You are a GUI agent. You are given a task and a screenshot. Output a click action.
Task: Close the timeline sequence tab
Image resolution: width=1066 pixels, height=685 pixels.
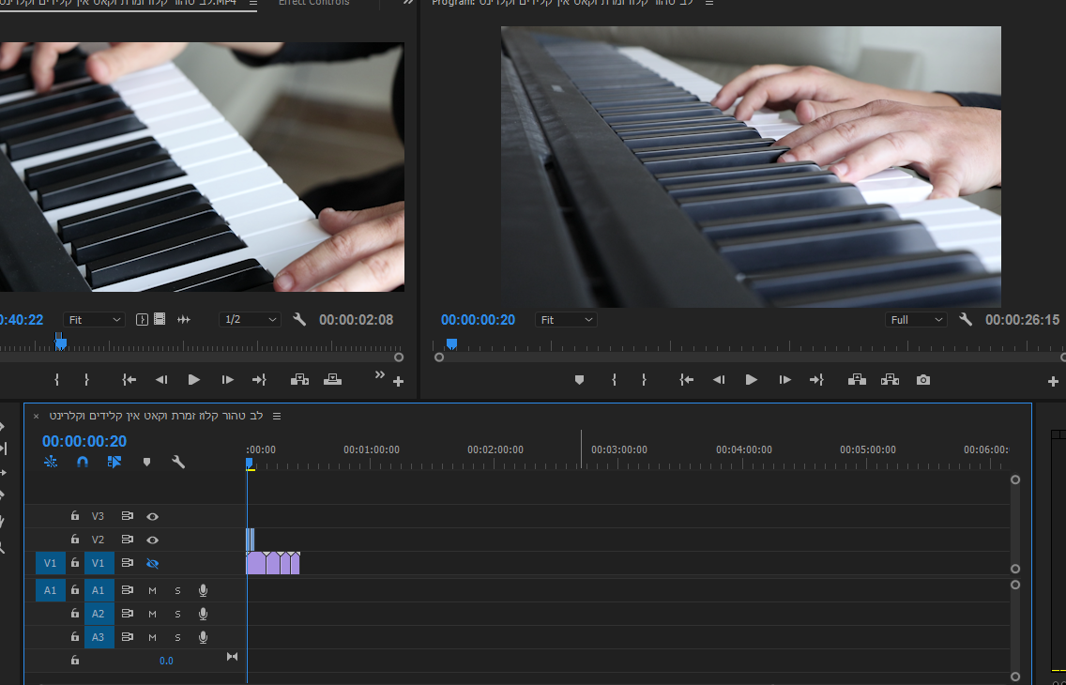tap(36, 416)
